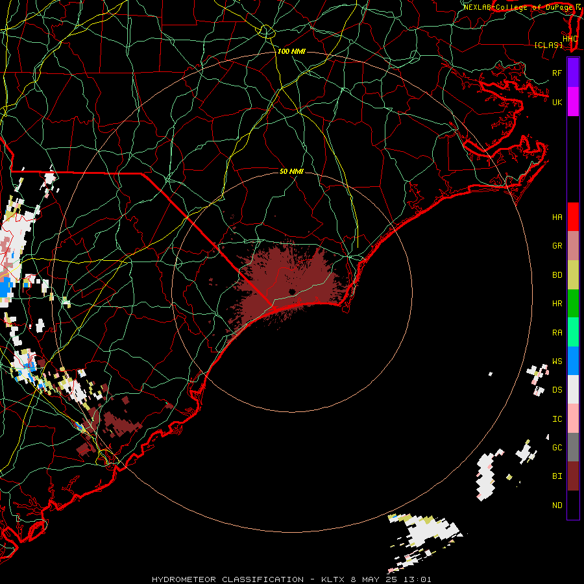Click the BI dark red legend swatch
The image size is (584, 584).
coord(573,476)
